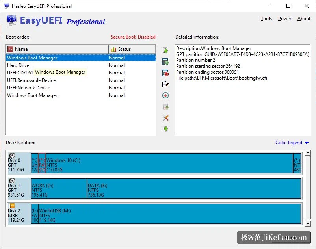This screenshot has width=316, height=249.
Task: Select the red-outlined FAT EFI partition on Disk 0
Action: click(42, 163)
